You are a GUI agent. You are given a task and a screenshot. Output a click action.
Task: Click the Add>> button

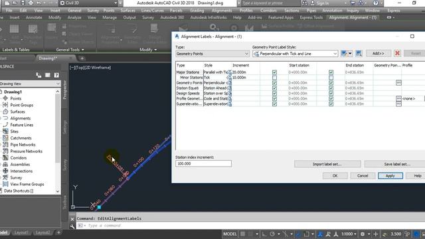(x=379, y=53)
